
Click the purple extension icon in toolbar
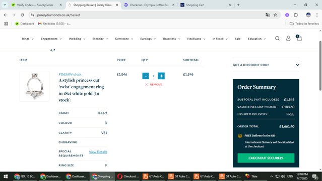tap(287, 15)
